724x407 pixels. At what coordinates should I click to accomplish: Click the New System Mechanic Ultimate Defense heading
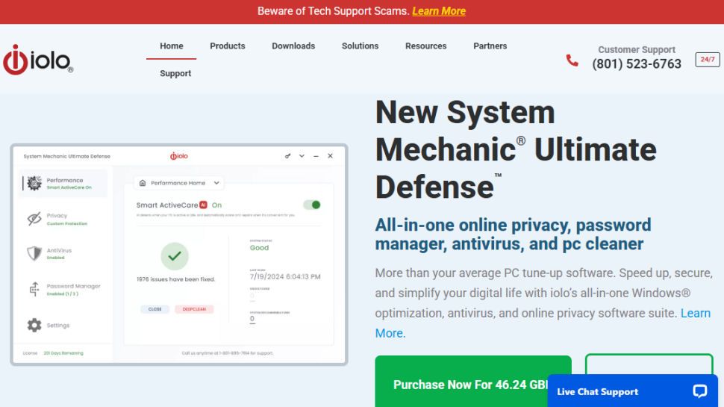click(516, 149)
